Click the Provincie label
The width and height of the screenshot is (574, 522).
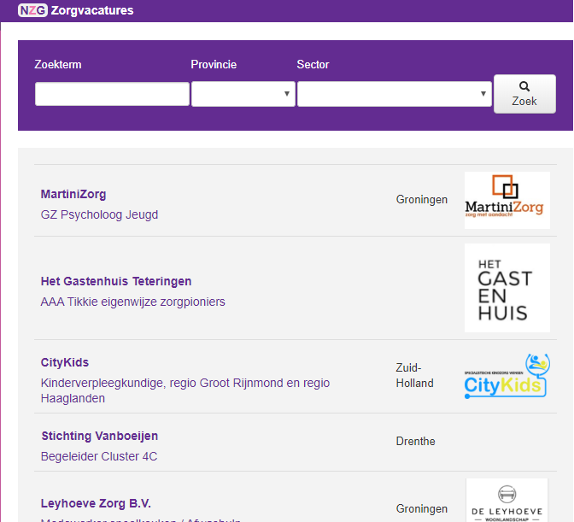(214, 64)
